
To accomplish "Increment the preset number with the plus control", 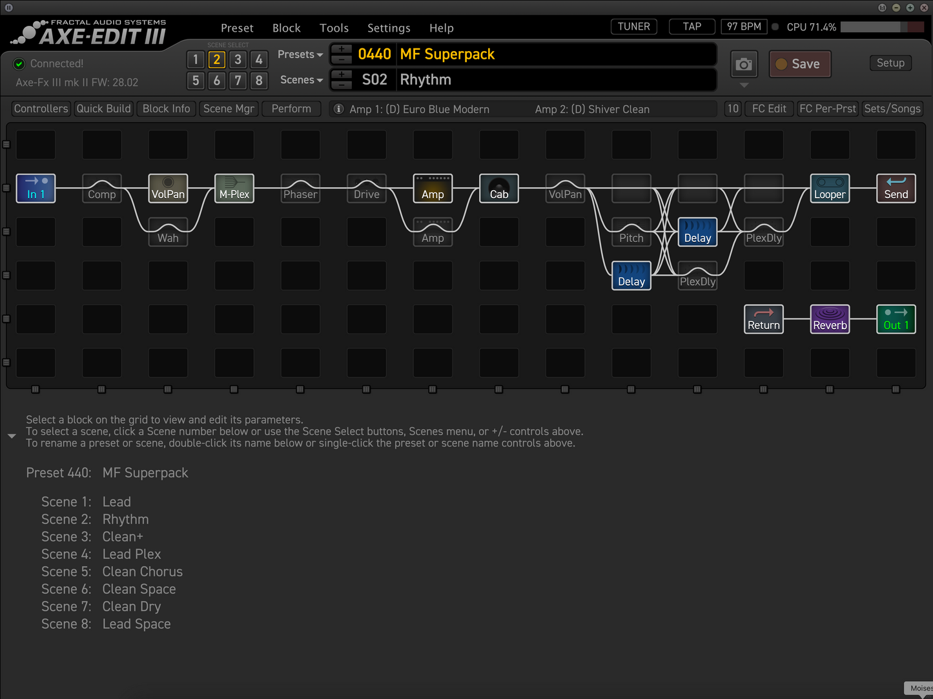I will pos(342,50).
